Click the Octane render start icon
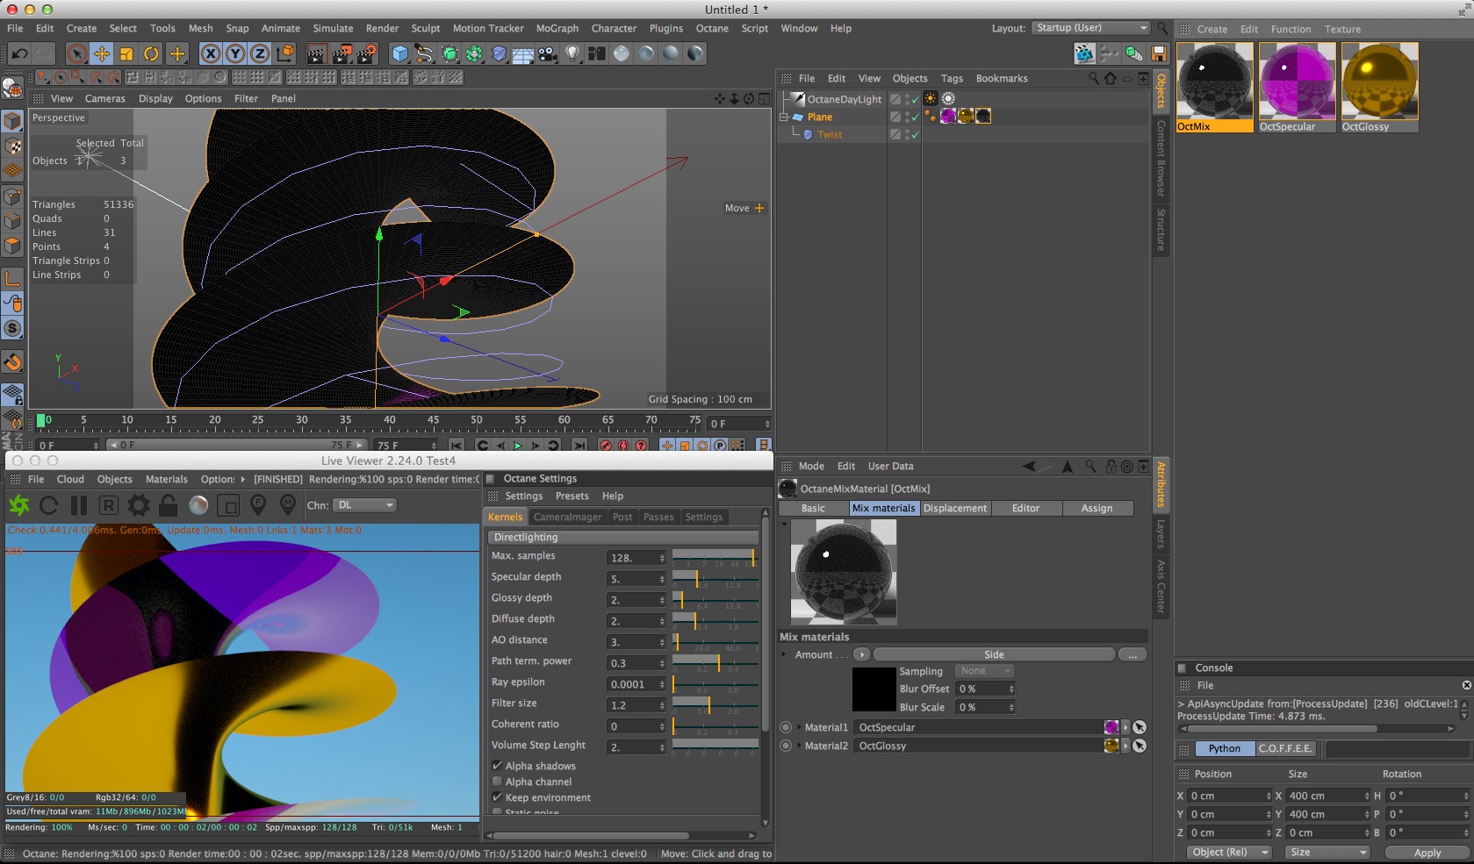The image size is (1474, 864). (x=19, y=505)
